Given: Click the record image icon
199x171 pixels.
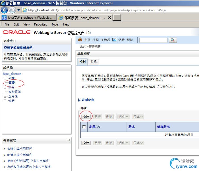Looking at the screenshot, I should pos(115,40).
